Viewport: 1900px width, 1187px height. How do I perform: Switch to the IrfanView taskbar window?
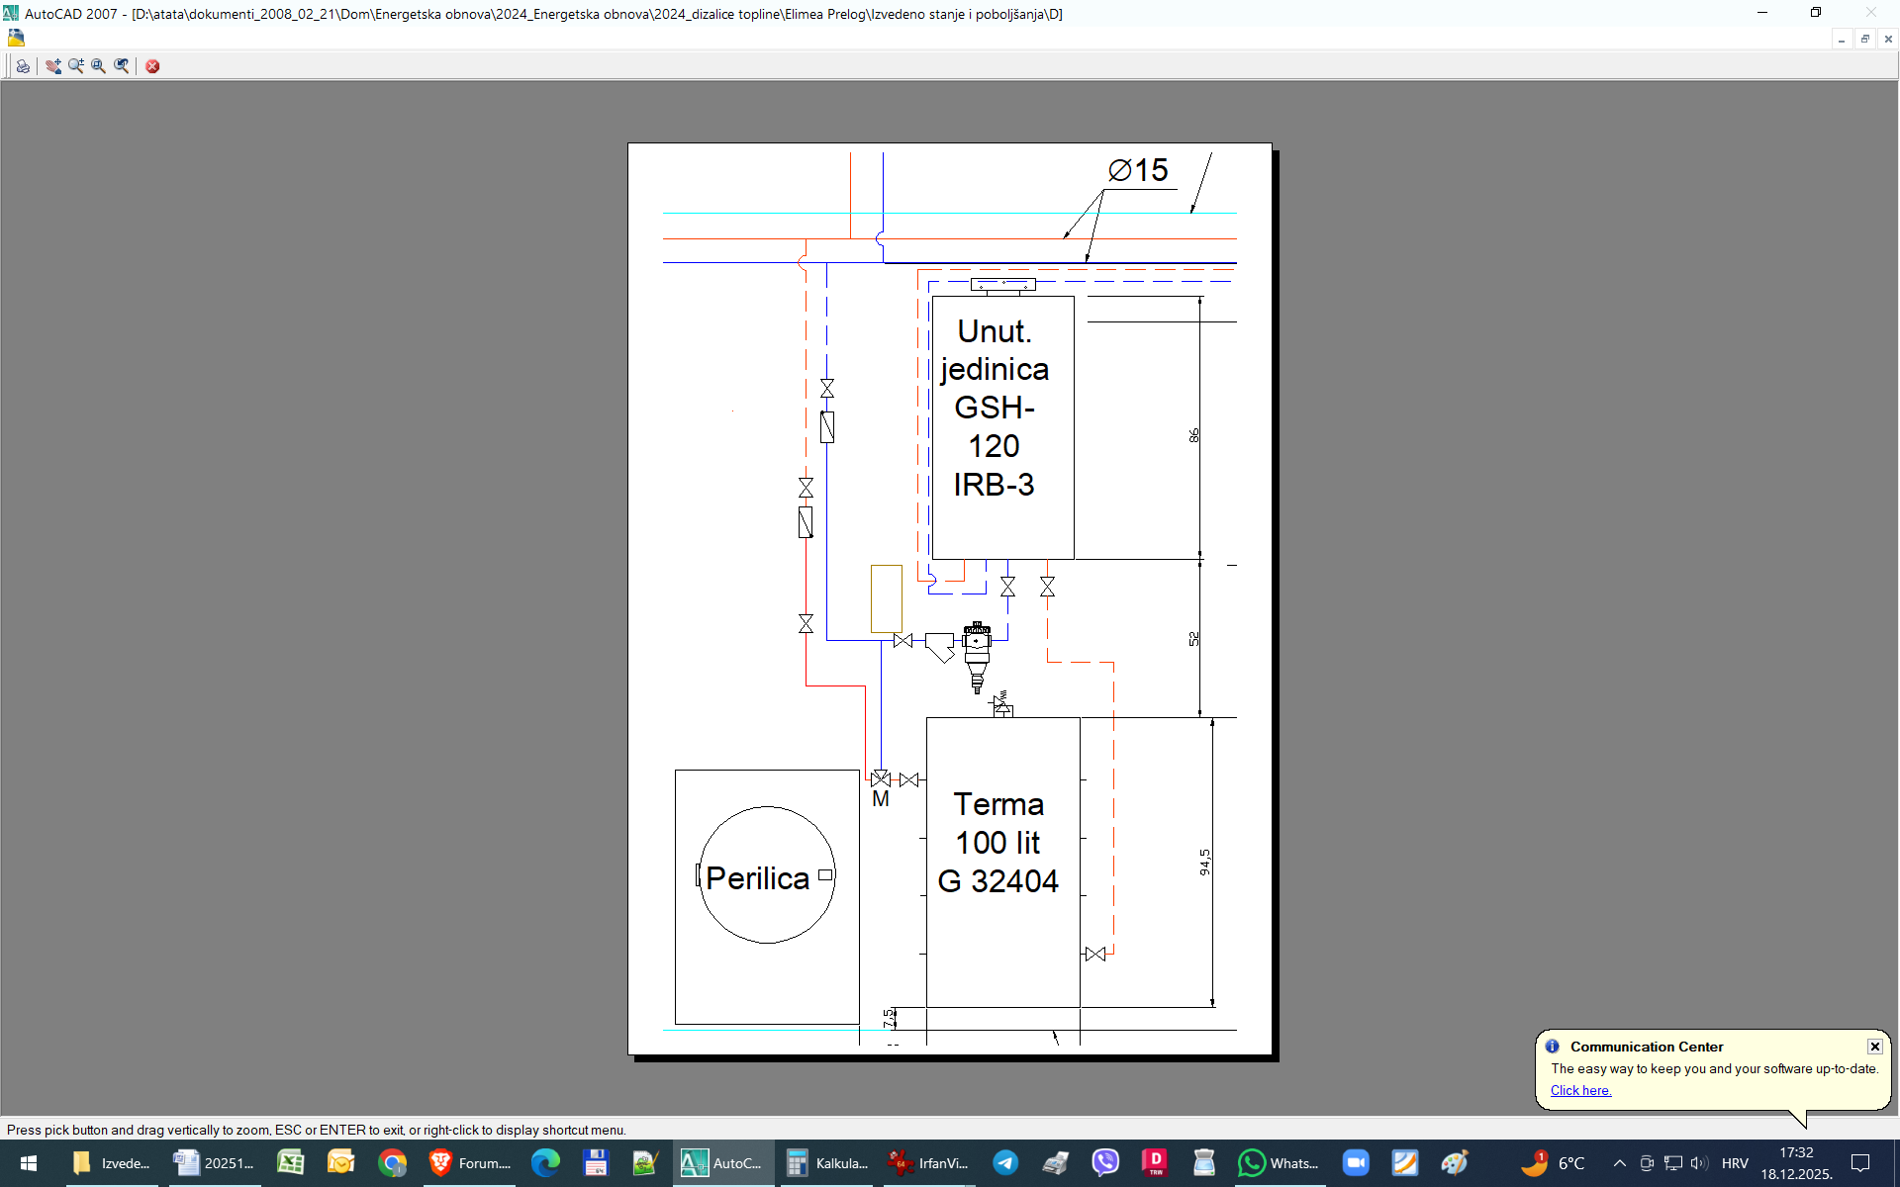pyautogui.click(x=928, y=1163)
